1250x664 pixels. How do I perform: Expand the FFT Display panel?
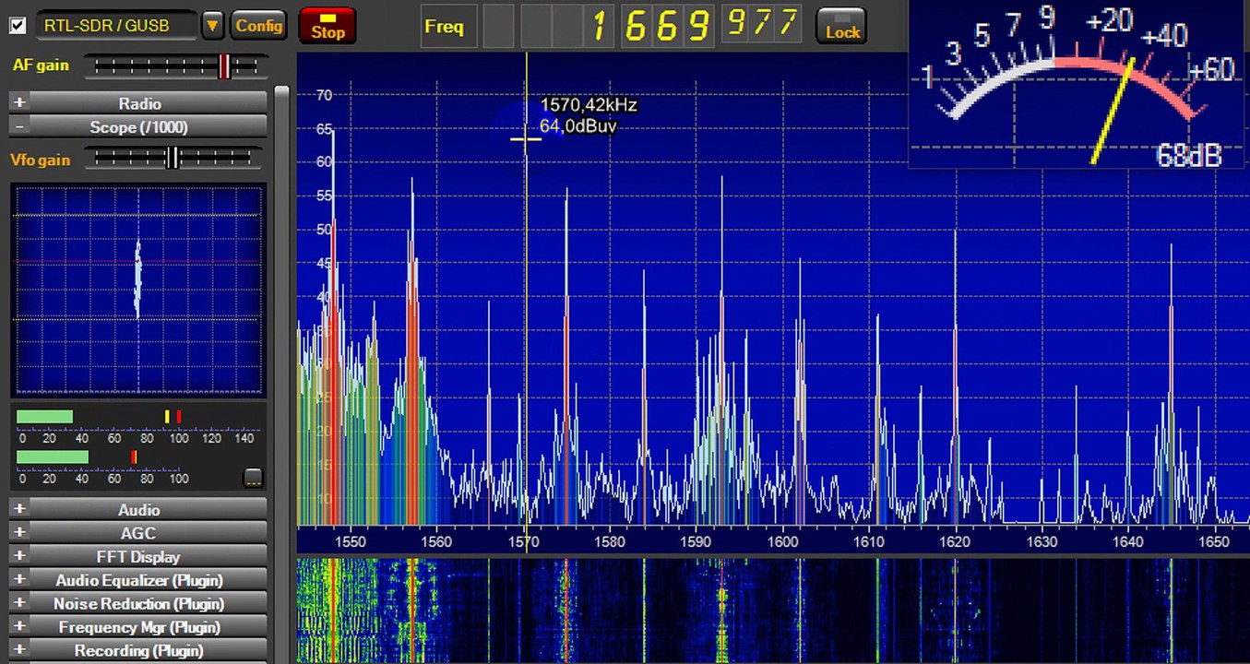point(138,557)
